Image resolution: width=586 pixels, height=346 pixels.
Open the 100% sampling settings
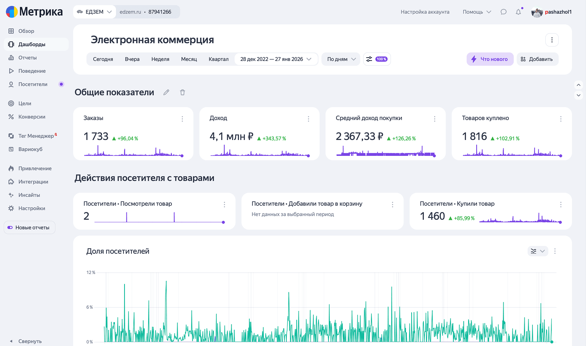click(x=377, y=59)
